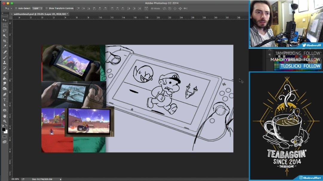Distribute vertical centers of layers
Screen dimensions: 323x181
coord(117,8)
